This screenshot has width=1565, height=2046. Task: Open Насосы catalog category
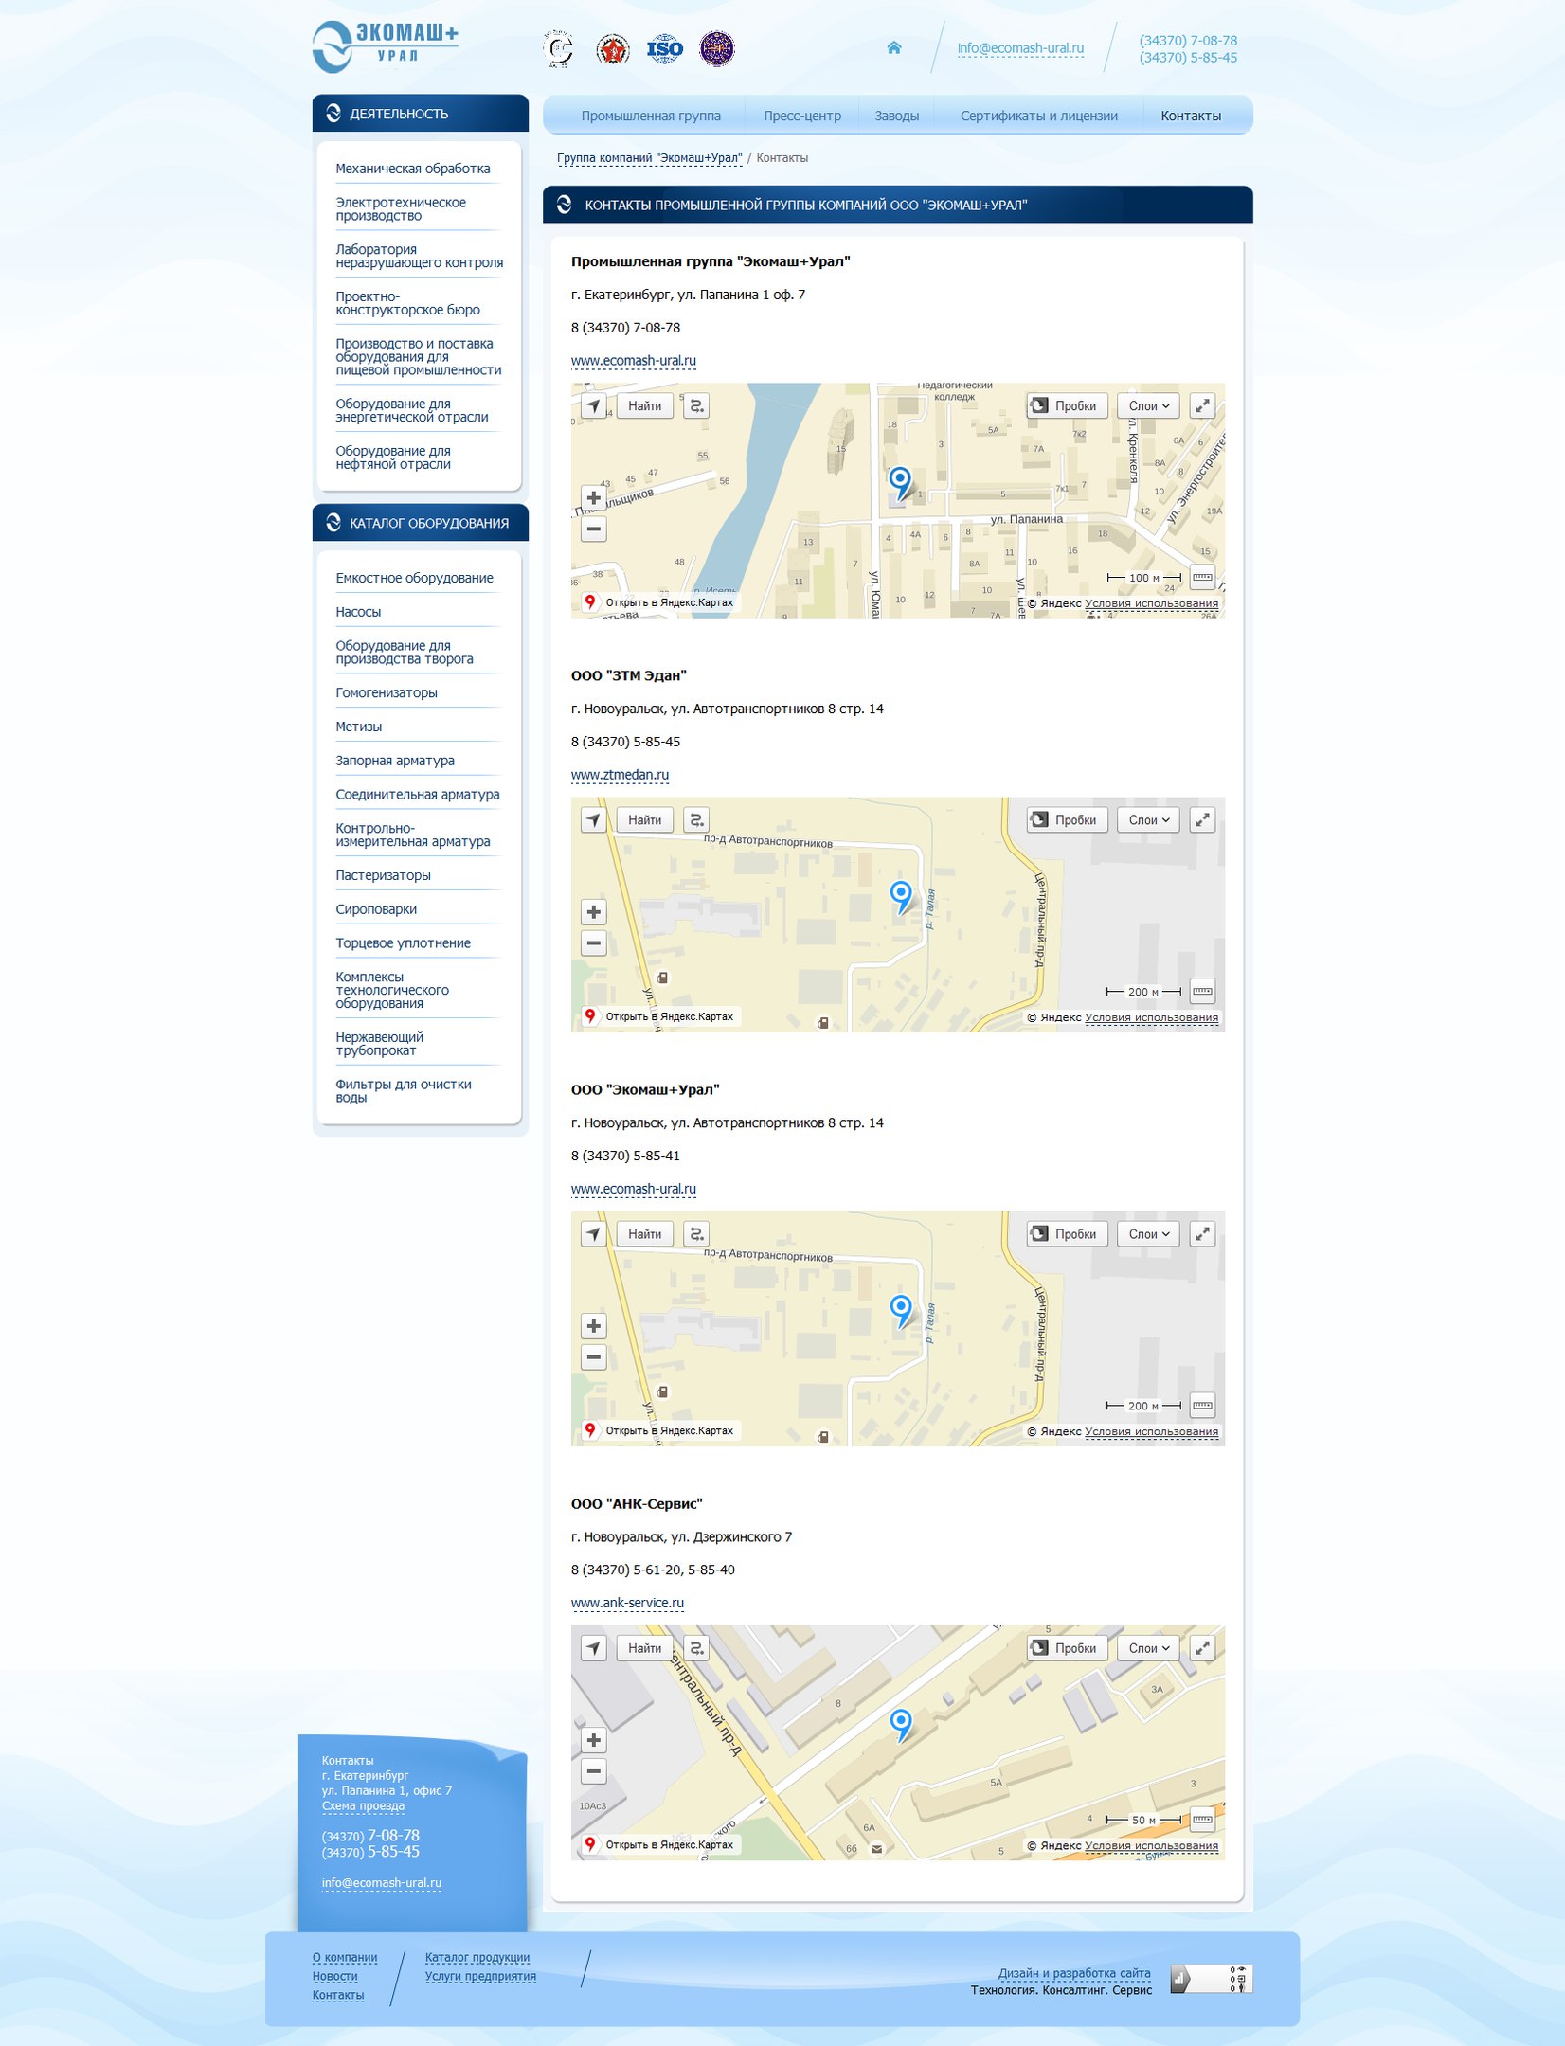coord(358,612)
